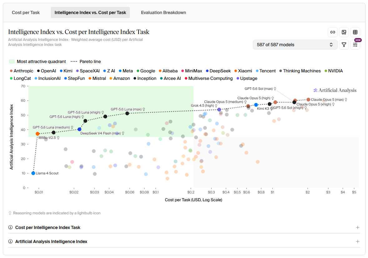Toggle NVIDIA legend entry
368x258 pixels.
click(333, 71)
